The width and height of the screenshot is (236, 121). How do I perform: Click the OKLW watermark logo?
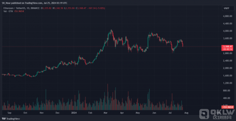[x=217, y=114]
